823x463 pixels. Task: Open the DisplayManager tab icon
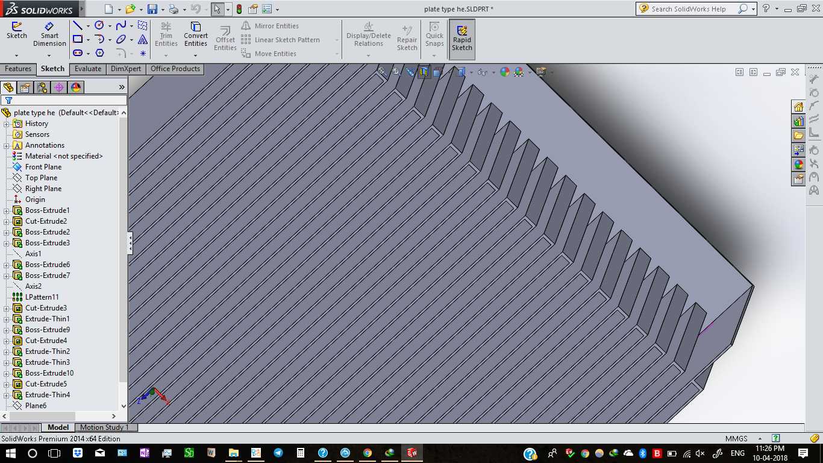tap(76, 87)
